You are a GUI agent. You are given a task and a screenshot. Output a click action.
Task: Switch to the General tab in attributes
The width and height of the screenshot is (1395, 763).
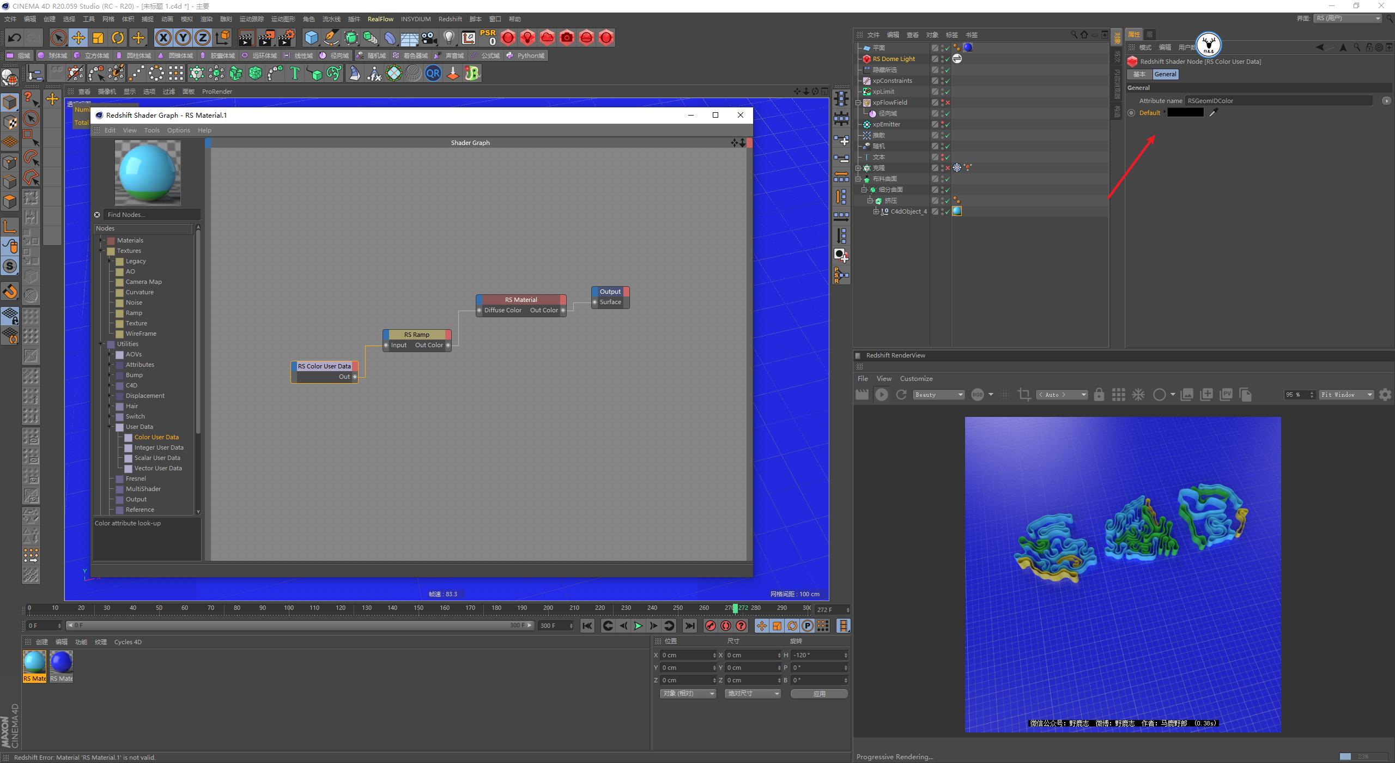(1166, 74)
